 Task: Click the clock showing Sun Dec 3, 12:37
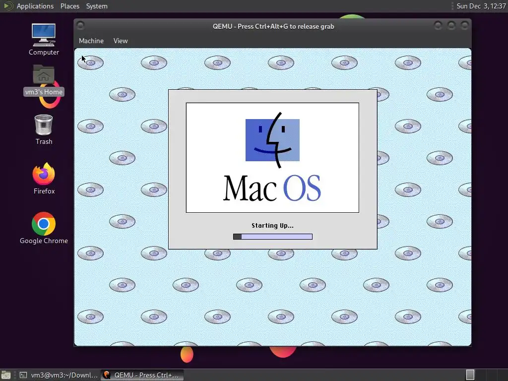[x=481, y=6]
